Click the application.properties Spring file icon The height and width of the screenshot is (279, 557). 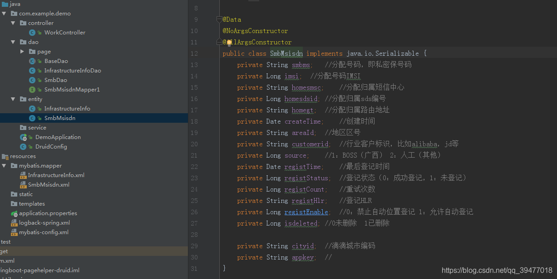[x=14, y=213]
